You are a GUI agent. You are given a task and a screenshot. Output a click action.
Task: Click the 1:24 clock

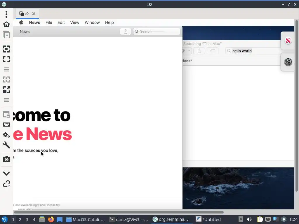293,219
